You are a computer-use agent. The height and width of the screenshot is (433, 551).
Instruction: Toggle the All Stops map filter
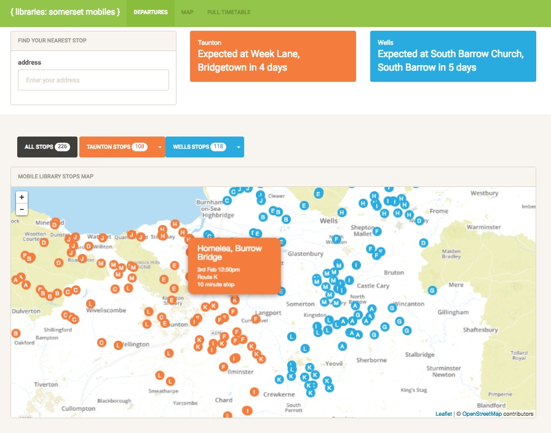pos(47,147)
